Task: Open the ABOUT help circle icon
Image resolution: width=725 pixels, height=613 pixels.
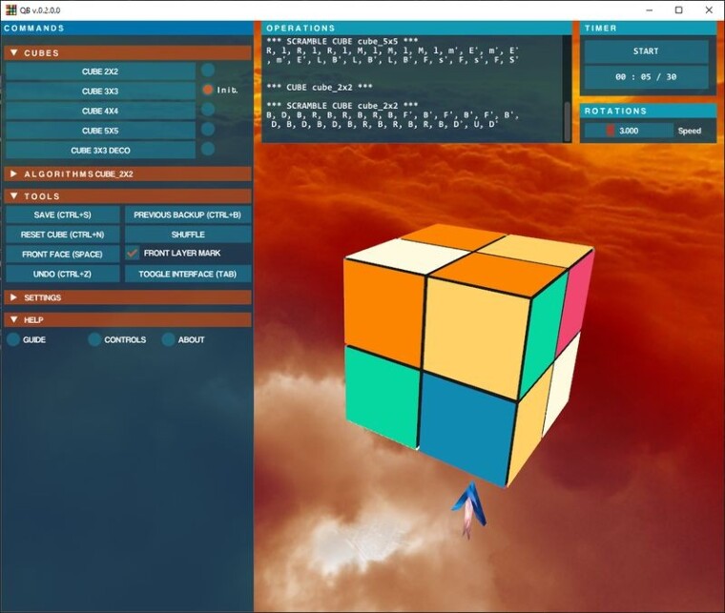Action: pos(168,339)
